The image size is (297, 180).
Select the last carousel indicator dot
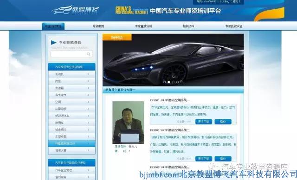click(x=182, y=82)
